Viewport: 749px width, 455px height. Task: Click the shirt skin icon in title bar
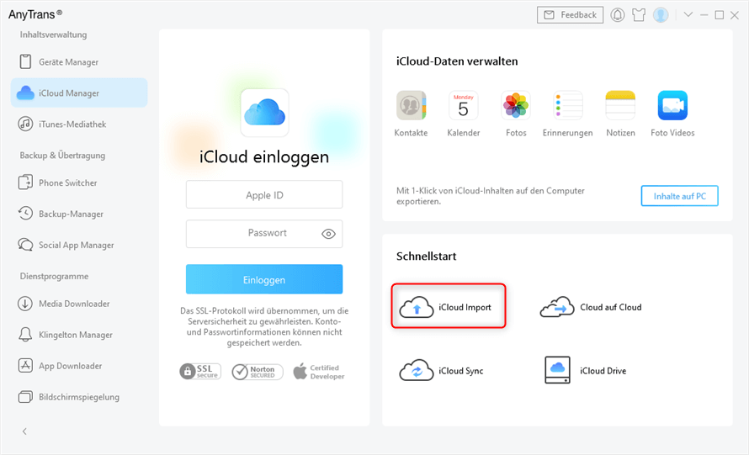click(x=639, y=15)
